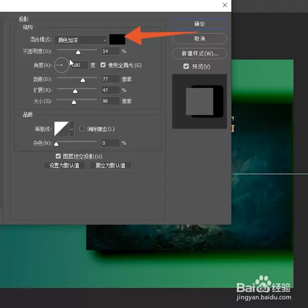Click the 杂色 value field showing 0
308x308 pixels.
tap(110, 143)
